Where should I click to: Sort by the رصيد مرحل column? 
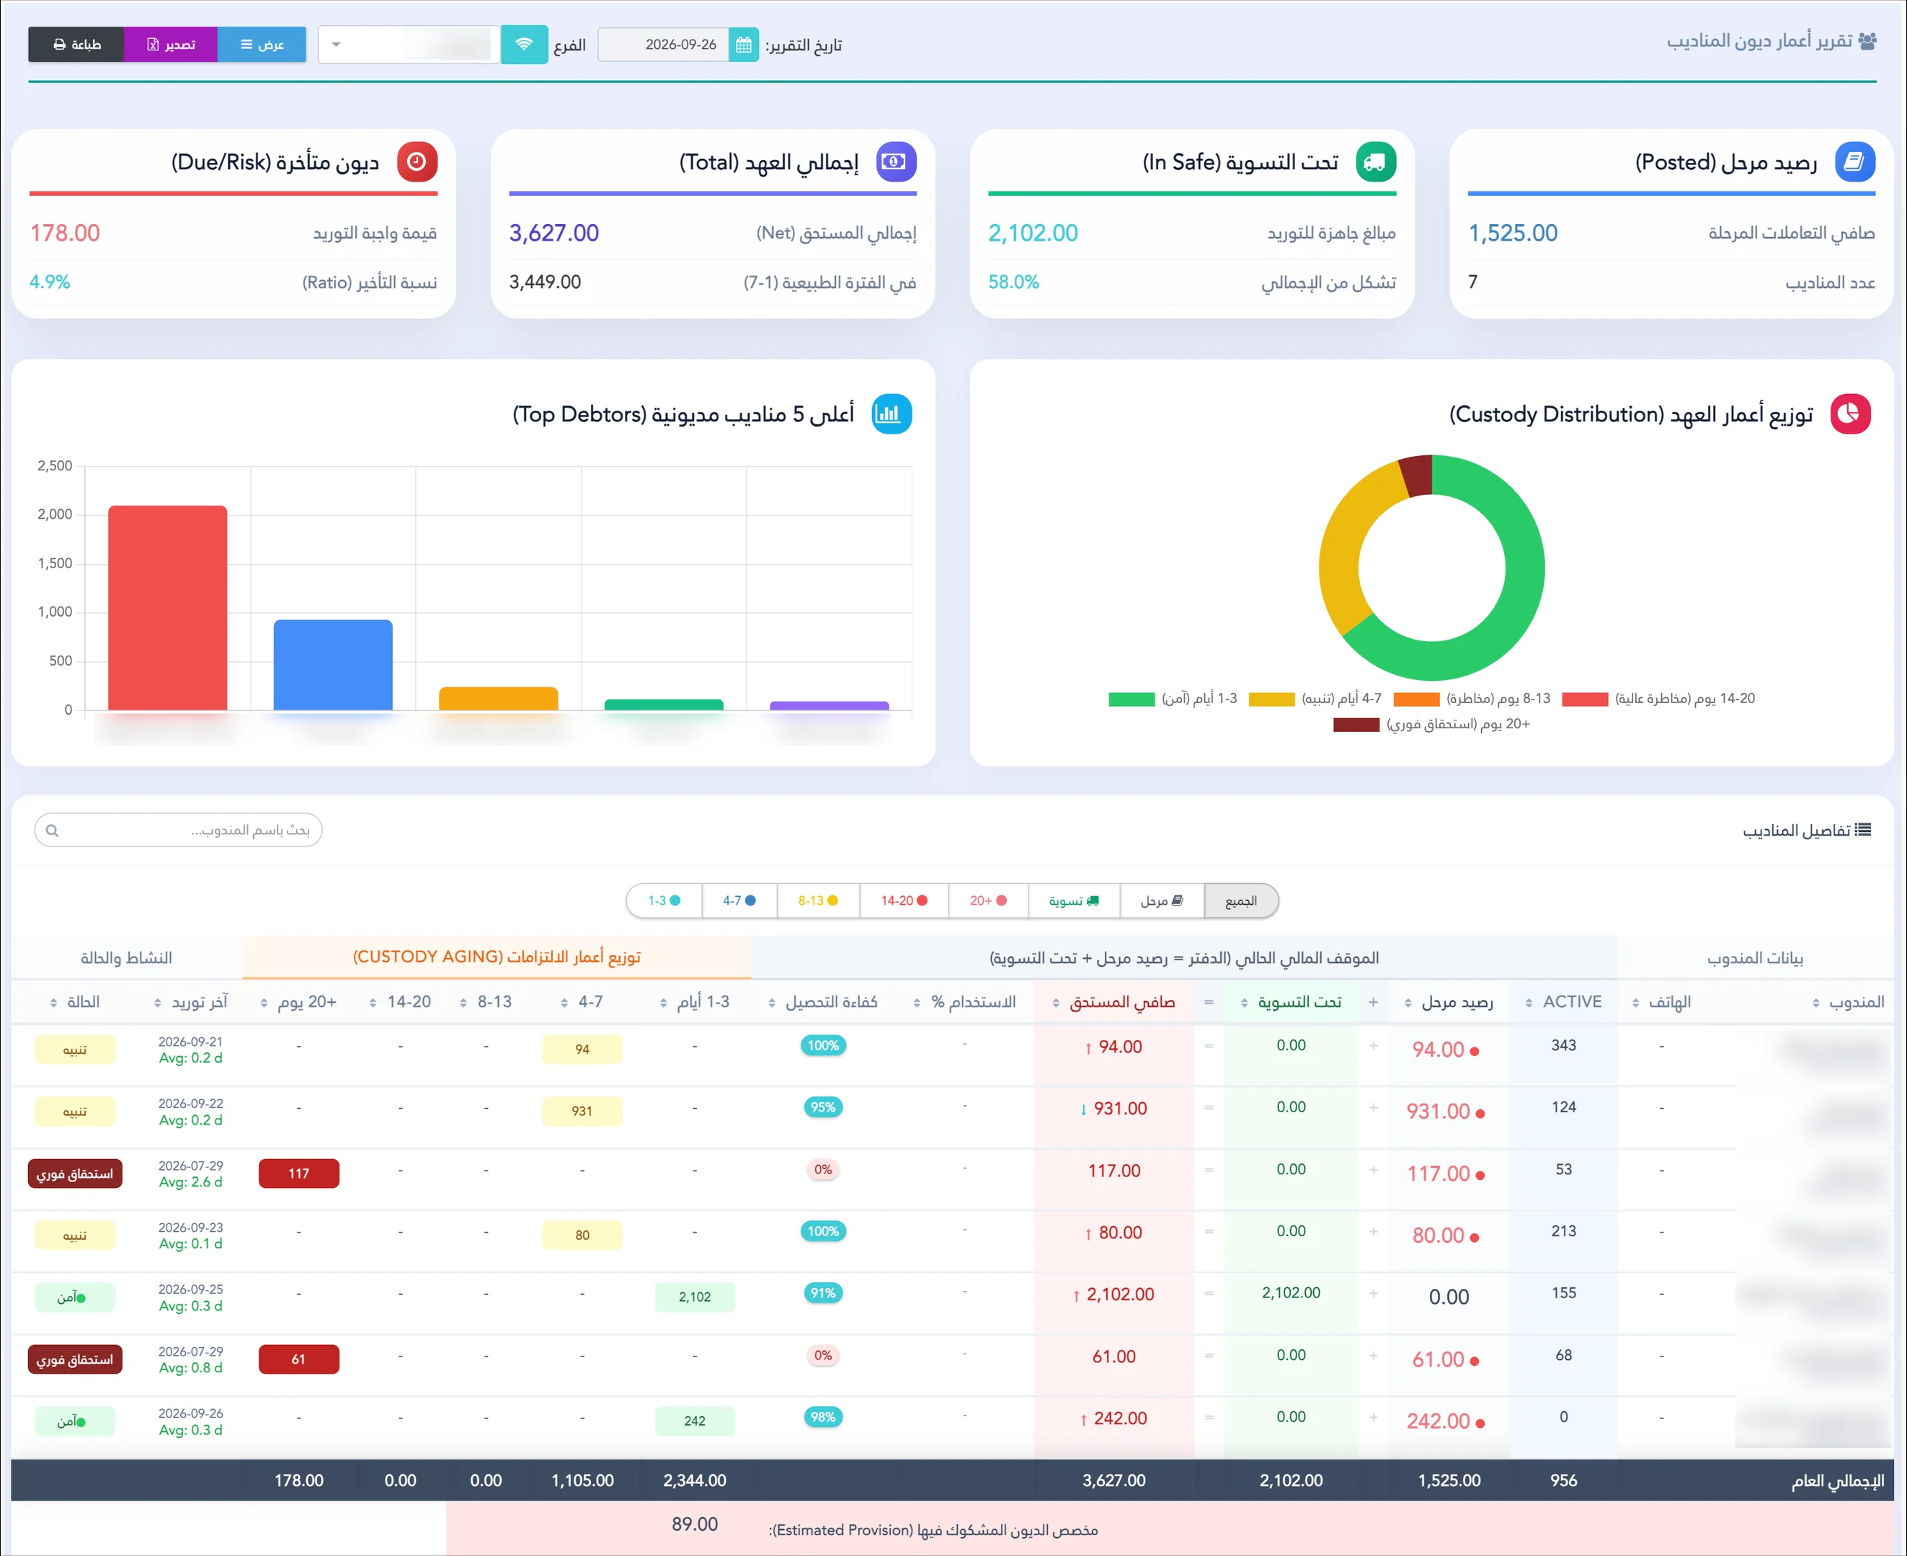1448,1002
